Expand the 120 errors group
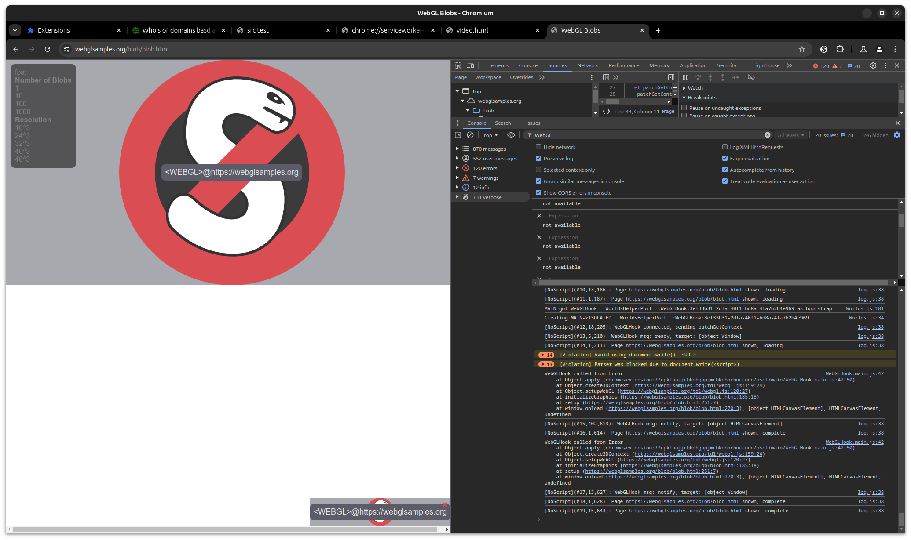Image resolution: width=911 pixels, height=540 pixels. [x=457, y=168]
